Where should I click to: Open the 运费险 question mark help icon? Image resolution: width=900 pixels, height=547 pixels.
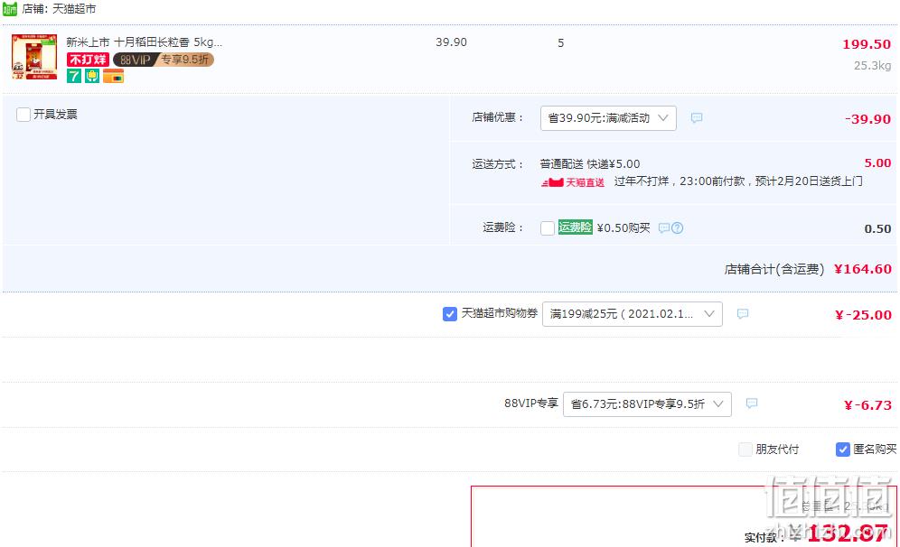[678, 228]
